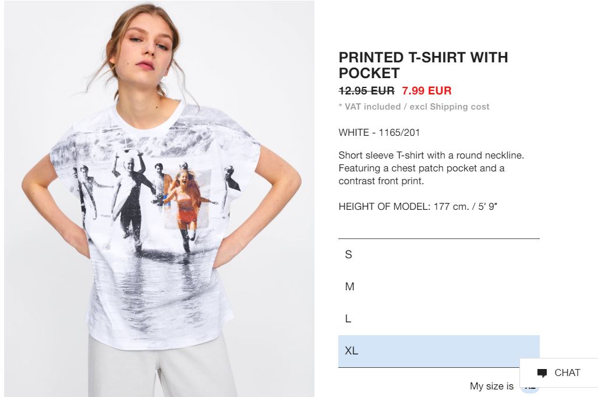598x397 pixels.
Task: Click the short sleeve T-shirt description paragraph
Action: pyautogui.click(x=431, y=168)
